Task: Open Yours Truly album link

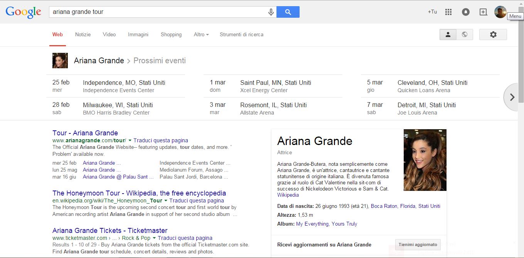Action: [x=344, y=224]
